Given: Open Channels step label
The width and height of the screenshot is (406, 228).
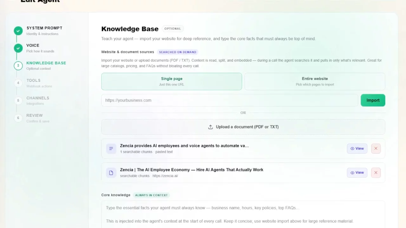Looking at the screenshot, I should click(x=38, y=98).
